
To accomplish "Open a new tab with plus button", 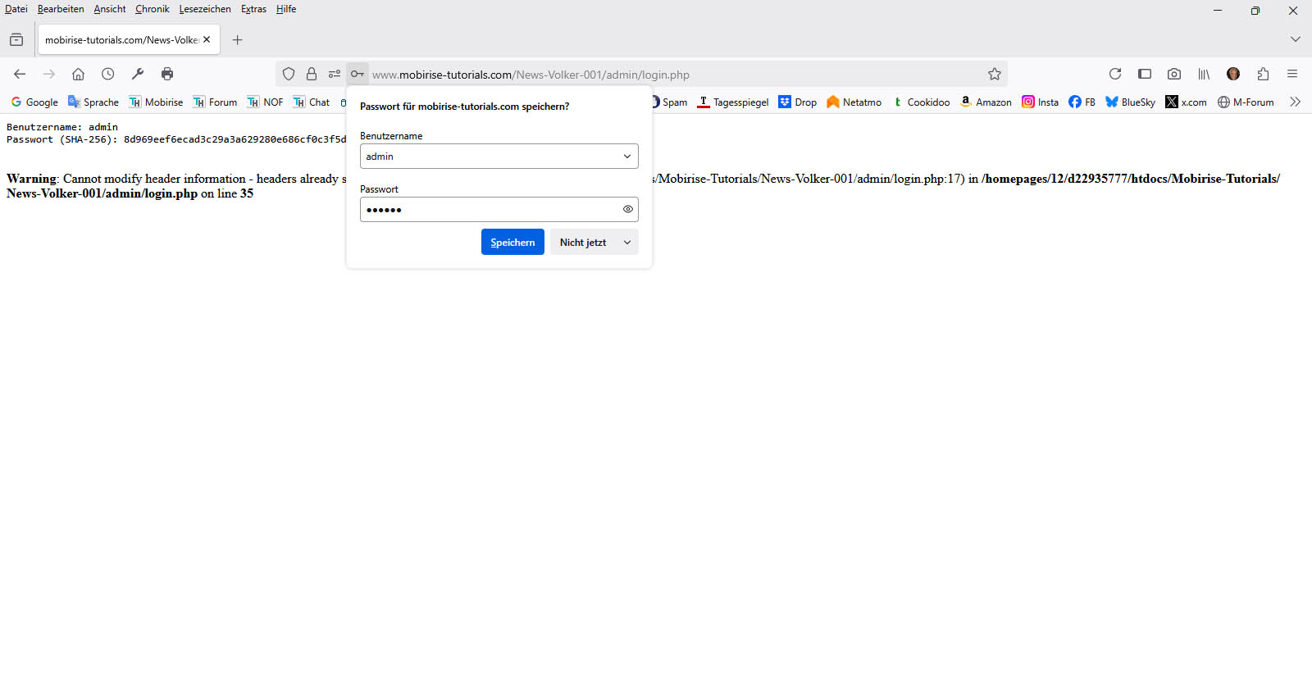I will pos(238,39).
